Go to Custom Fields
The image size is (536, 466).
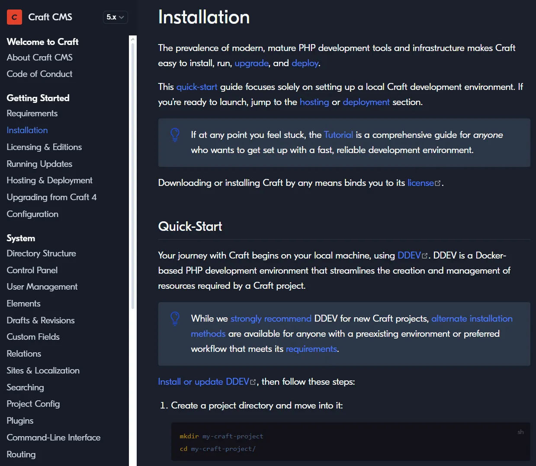click(33, 337)
